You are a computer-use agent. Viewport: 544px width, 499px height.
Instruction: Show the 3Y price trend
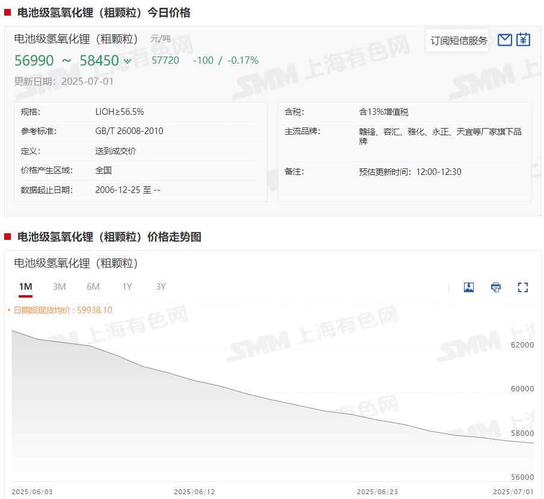(160, 287)
